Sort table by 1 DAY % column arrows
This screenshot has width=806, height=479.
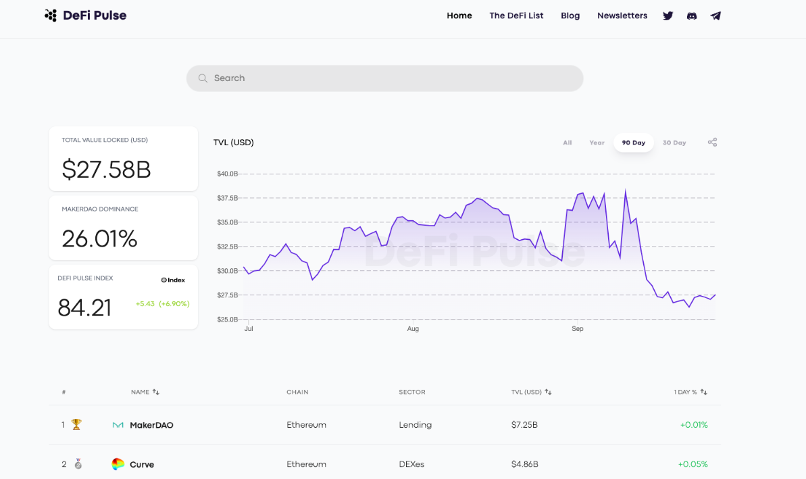pyautogui.click(x=703, y=392)
